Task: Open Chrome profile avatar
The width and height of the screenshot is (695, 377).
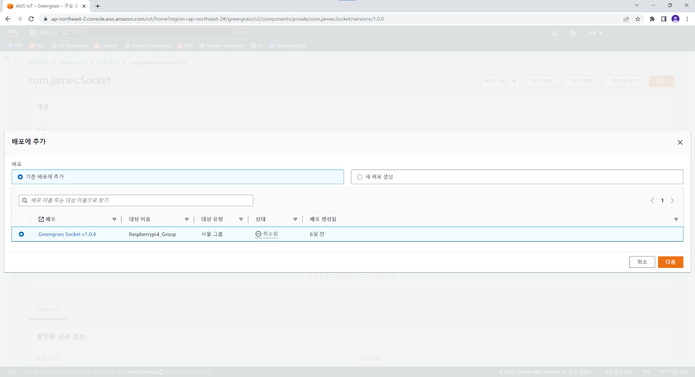Action: pyautogui.click(x=675, y=19)
